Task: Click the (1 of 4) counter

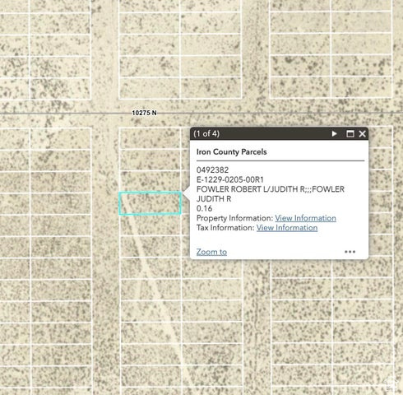Action: pos(206,133)
